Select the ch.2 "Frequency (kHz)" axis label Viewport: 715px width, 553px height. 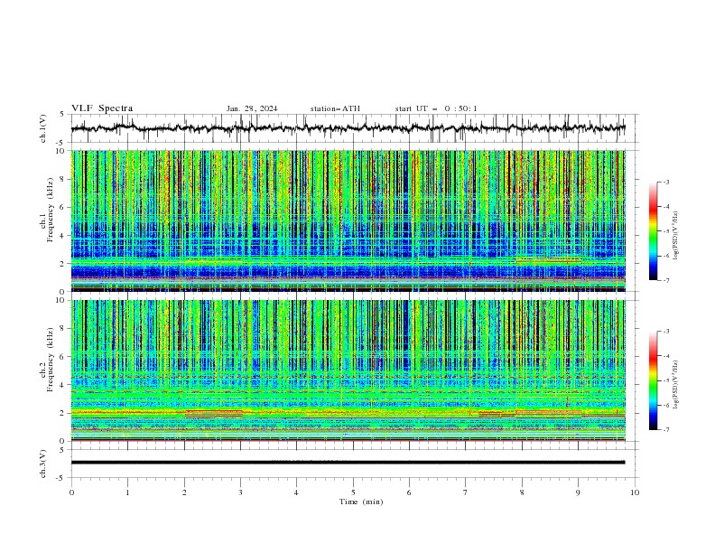51,359
